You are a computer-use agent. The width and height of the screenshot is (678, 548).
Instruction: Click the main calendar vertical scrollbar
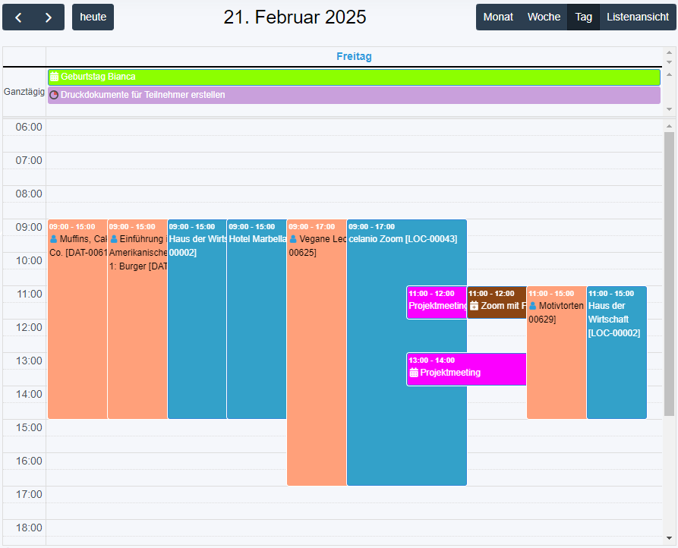click(669, 273)
